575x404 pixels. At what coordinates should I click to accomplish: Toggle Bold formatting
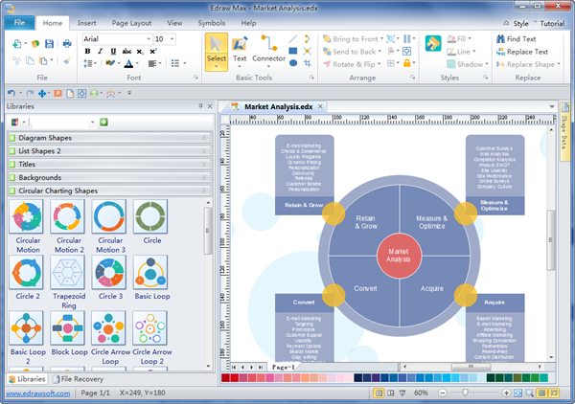pos(87,53)
